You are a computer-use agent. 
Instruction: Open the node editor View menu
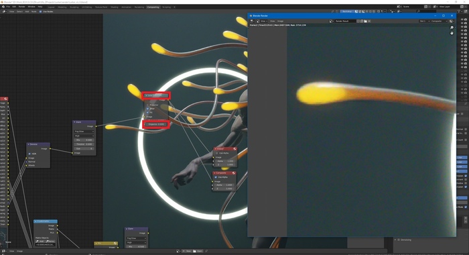[x=11, y=11]
